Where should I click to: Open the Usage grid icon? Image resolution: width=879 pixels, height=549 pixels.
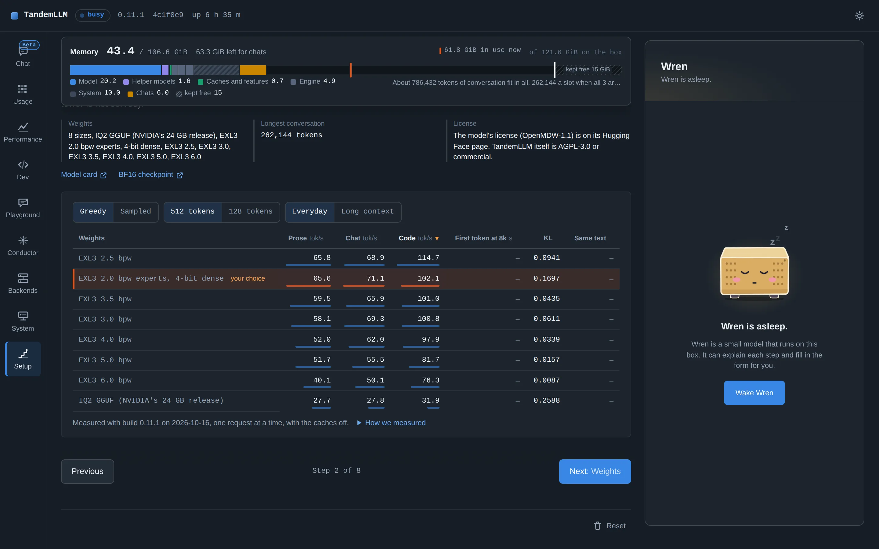click(23, 89)
